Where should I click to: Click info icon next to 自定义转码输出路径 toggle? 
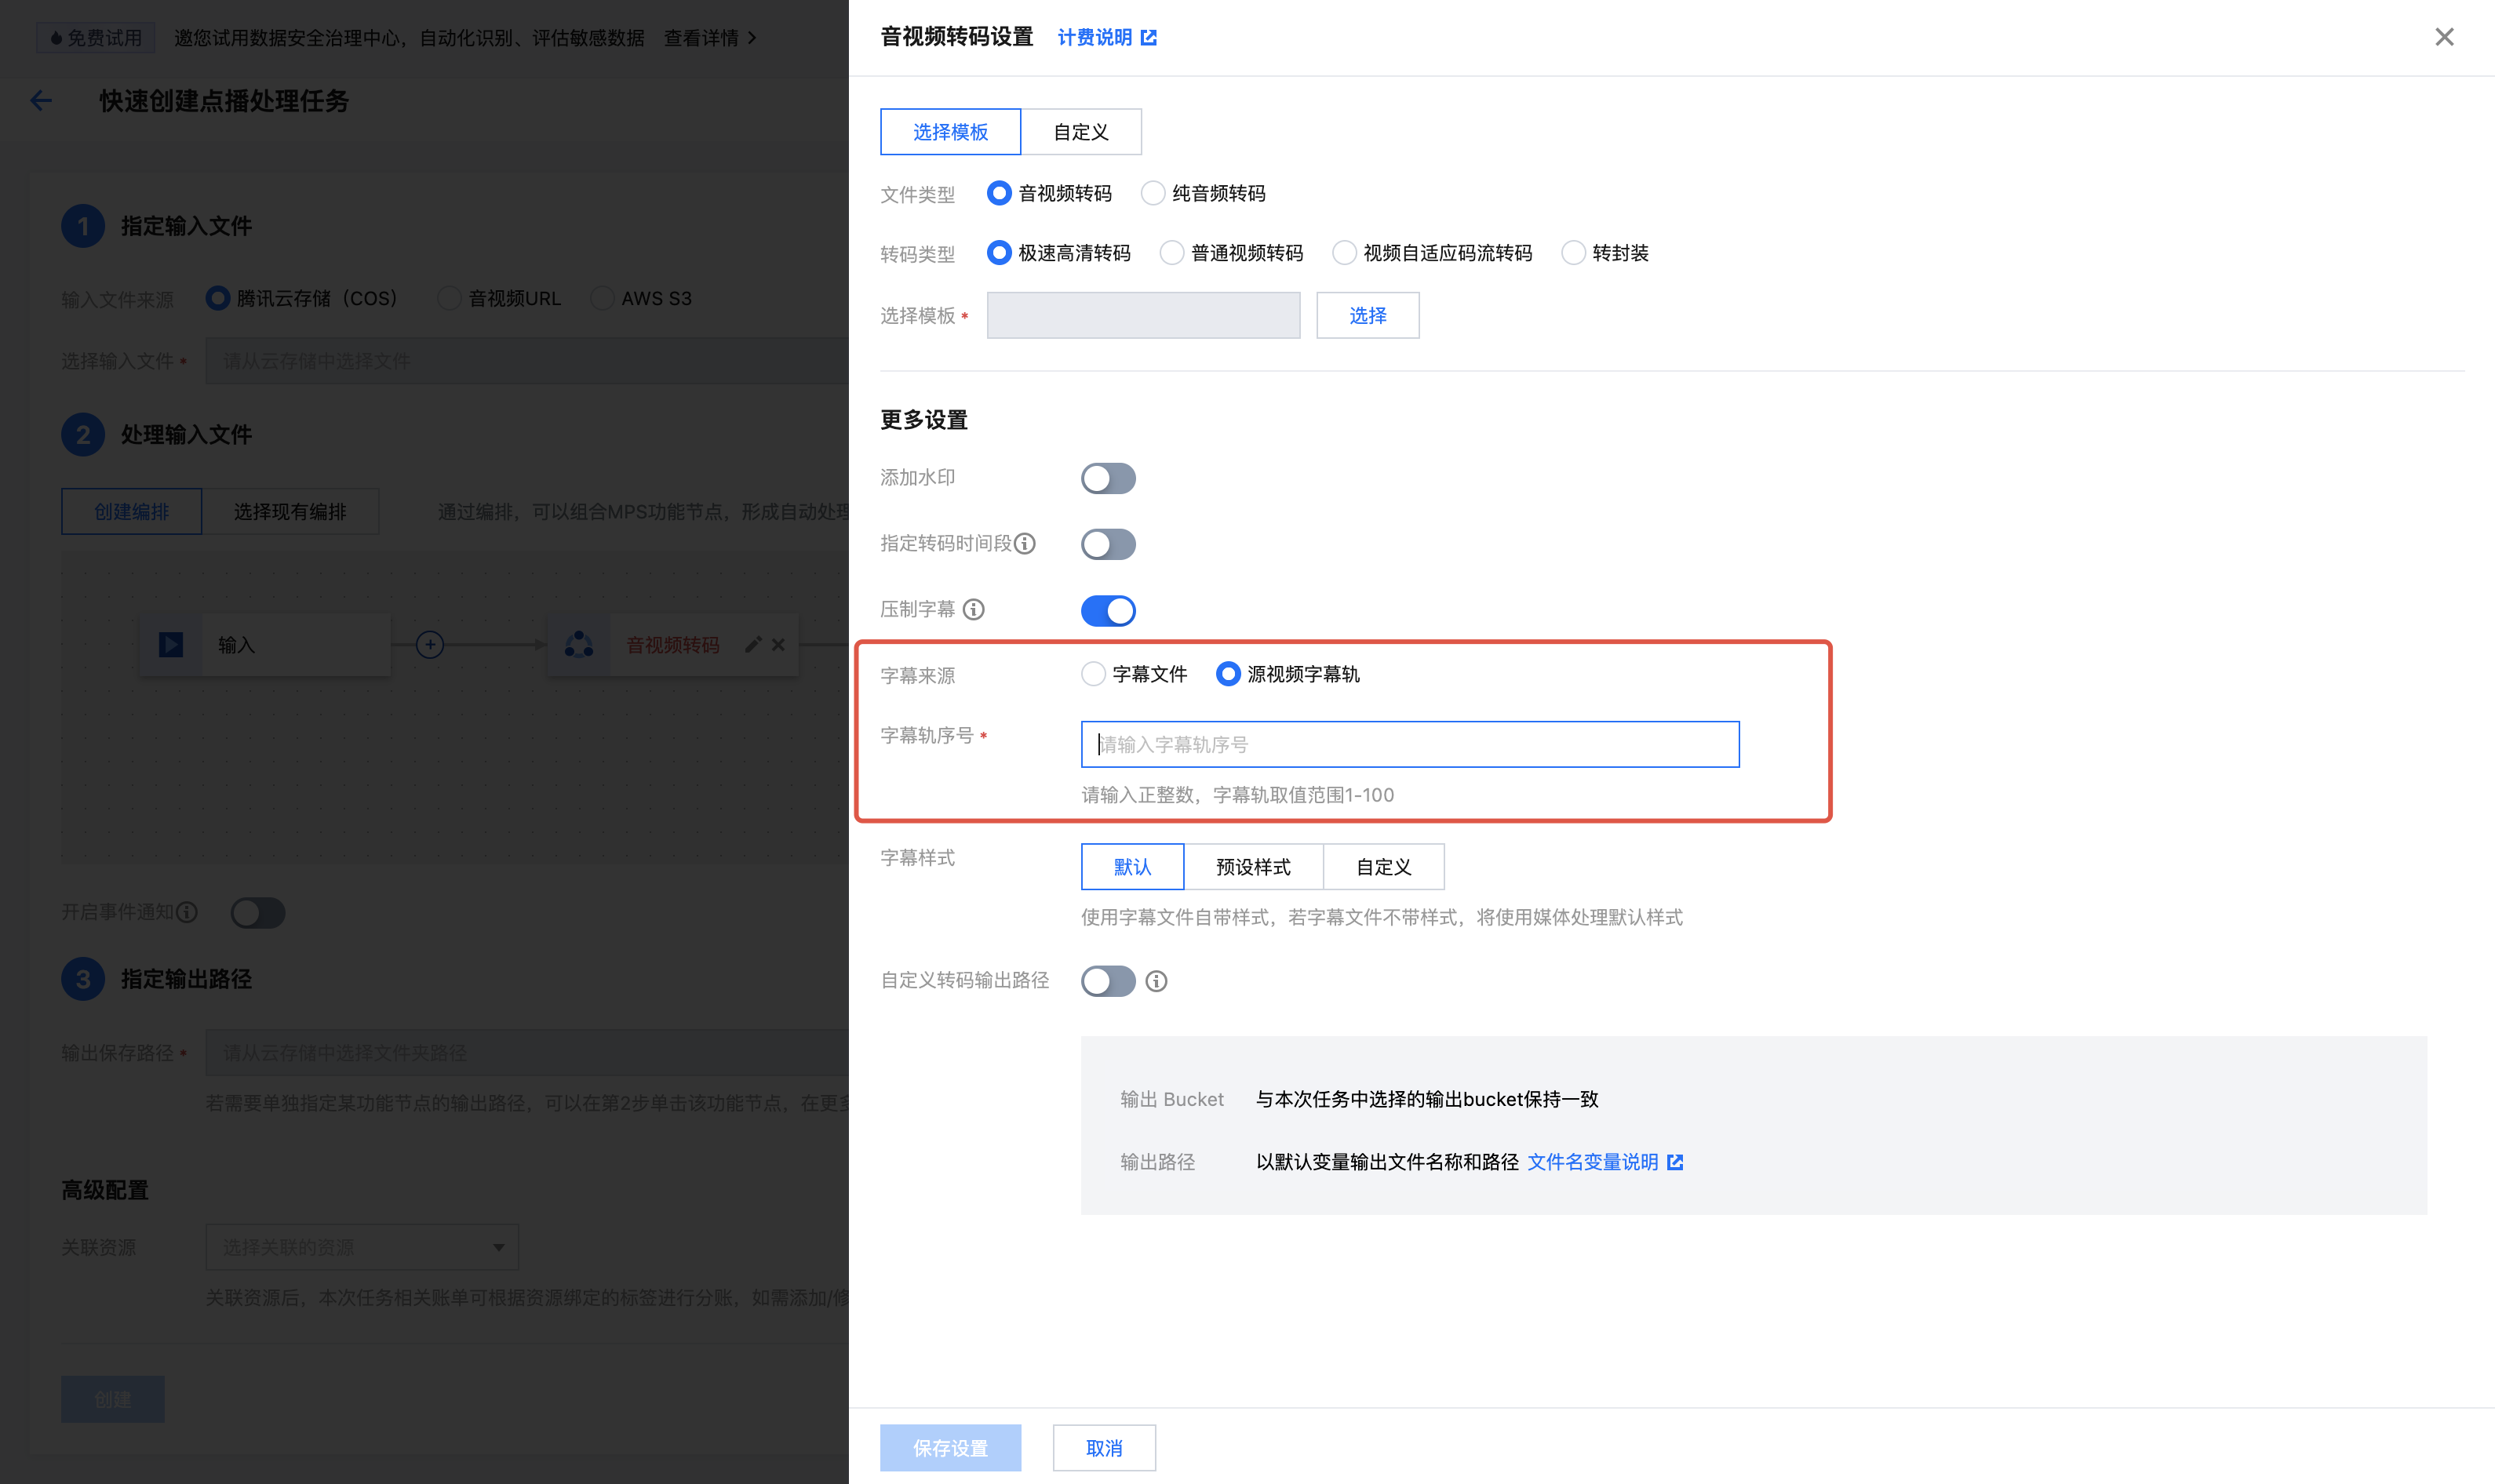[x=1156, y=981]
